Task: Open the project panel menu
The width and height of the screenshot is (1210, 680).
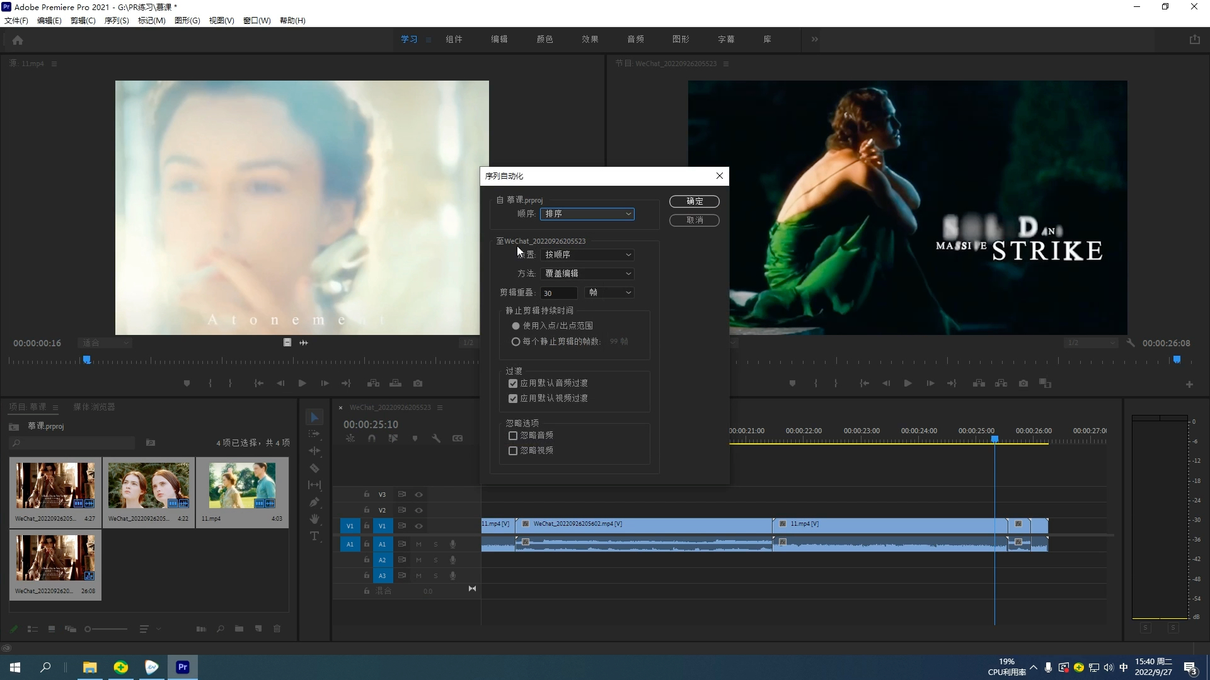Action: pos(55,407)
